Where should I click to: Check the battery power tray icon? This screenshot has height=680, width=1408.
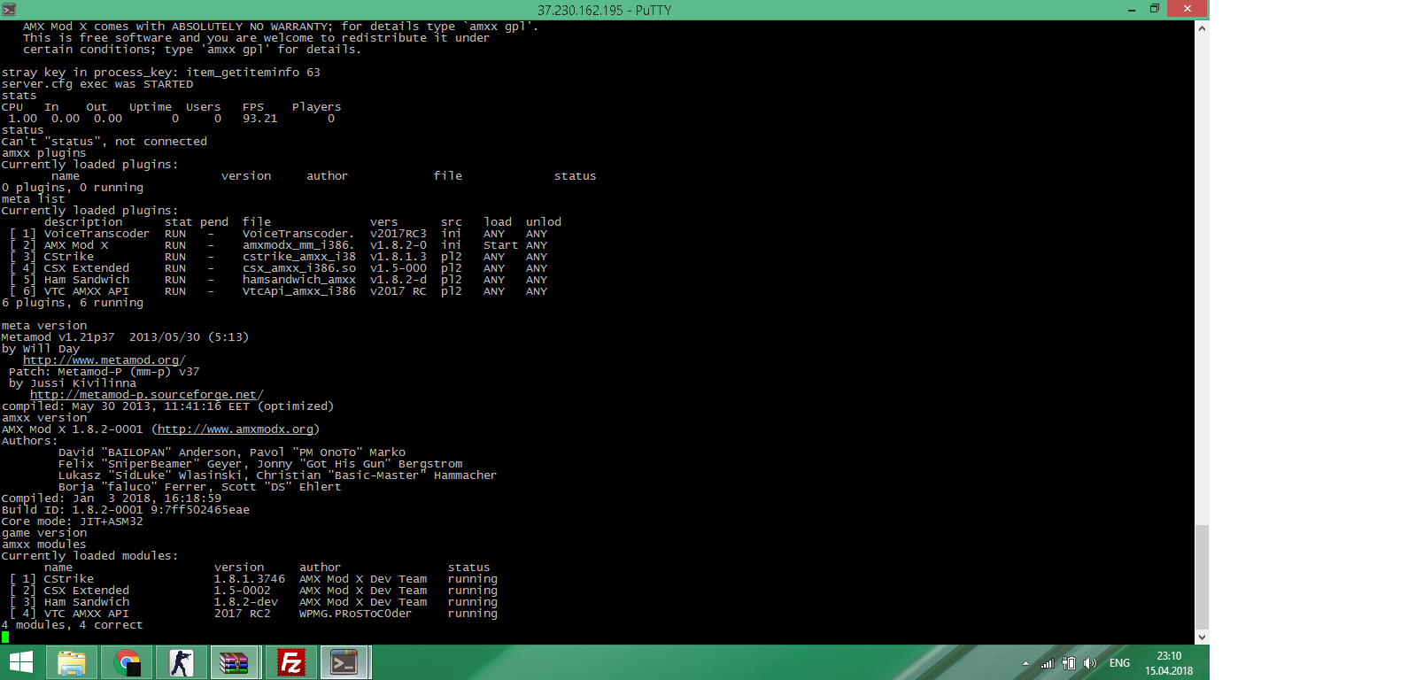(x=1069, y=663)
